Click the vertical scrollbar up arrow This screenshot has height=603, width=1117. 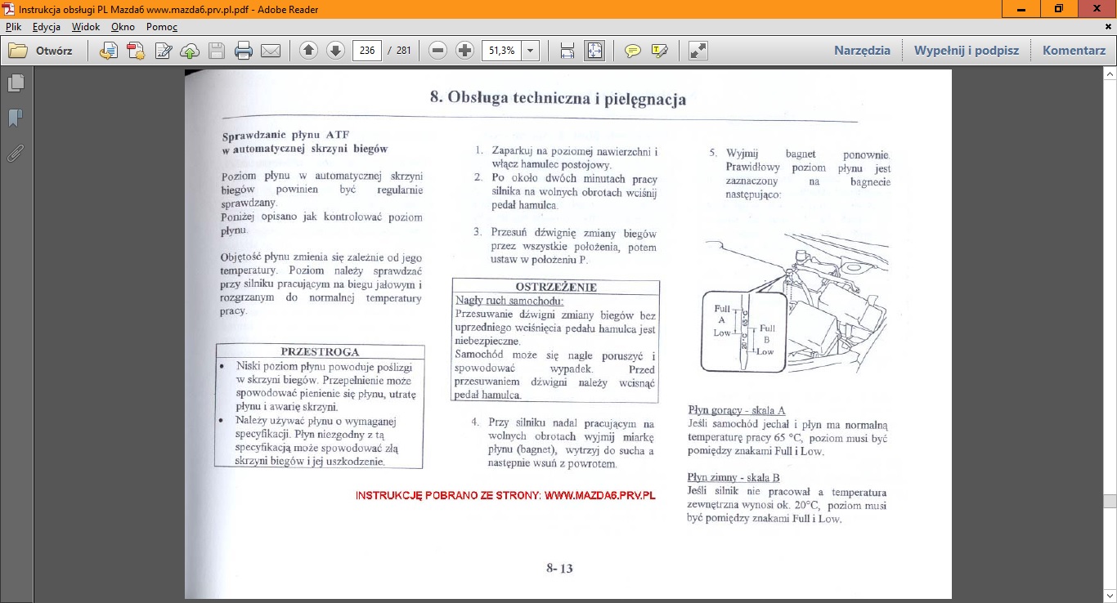pyautogui.click(x=1110, y=74)
